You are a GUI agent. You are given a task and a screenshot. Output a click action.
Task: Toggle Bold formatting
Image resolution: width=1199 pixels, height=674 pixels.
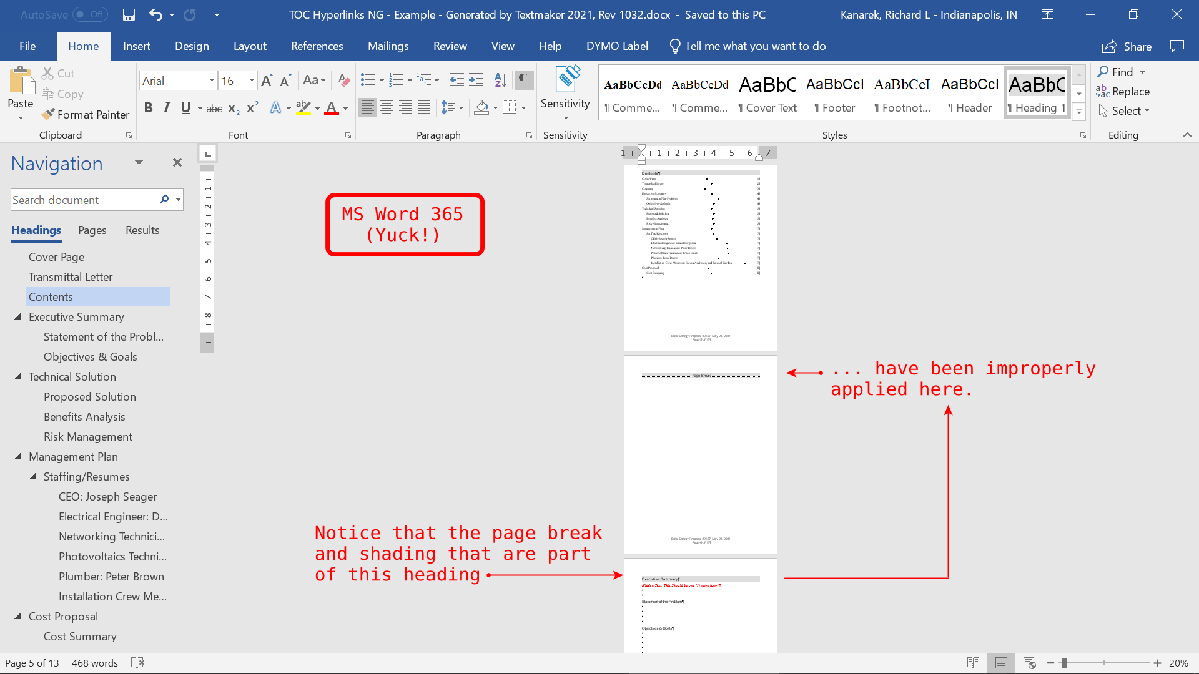coord(148,108)
